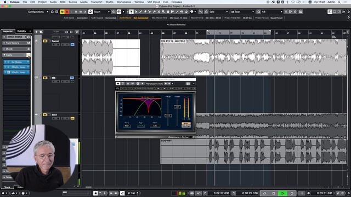Toggle the global Solo S button
The image size is (351, 197).
(66, 11)
